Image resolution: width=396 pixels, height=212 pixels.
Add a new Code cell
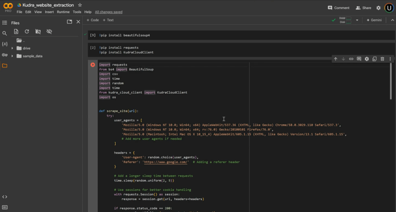tap(93, 20)
